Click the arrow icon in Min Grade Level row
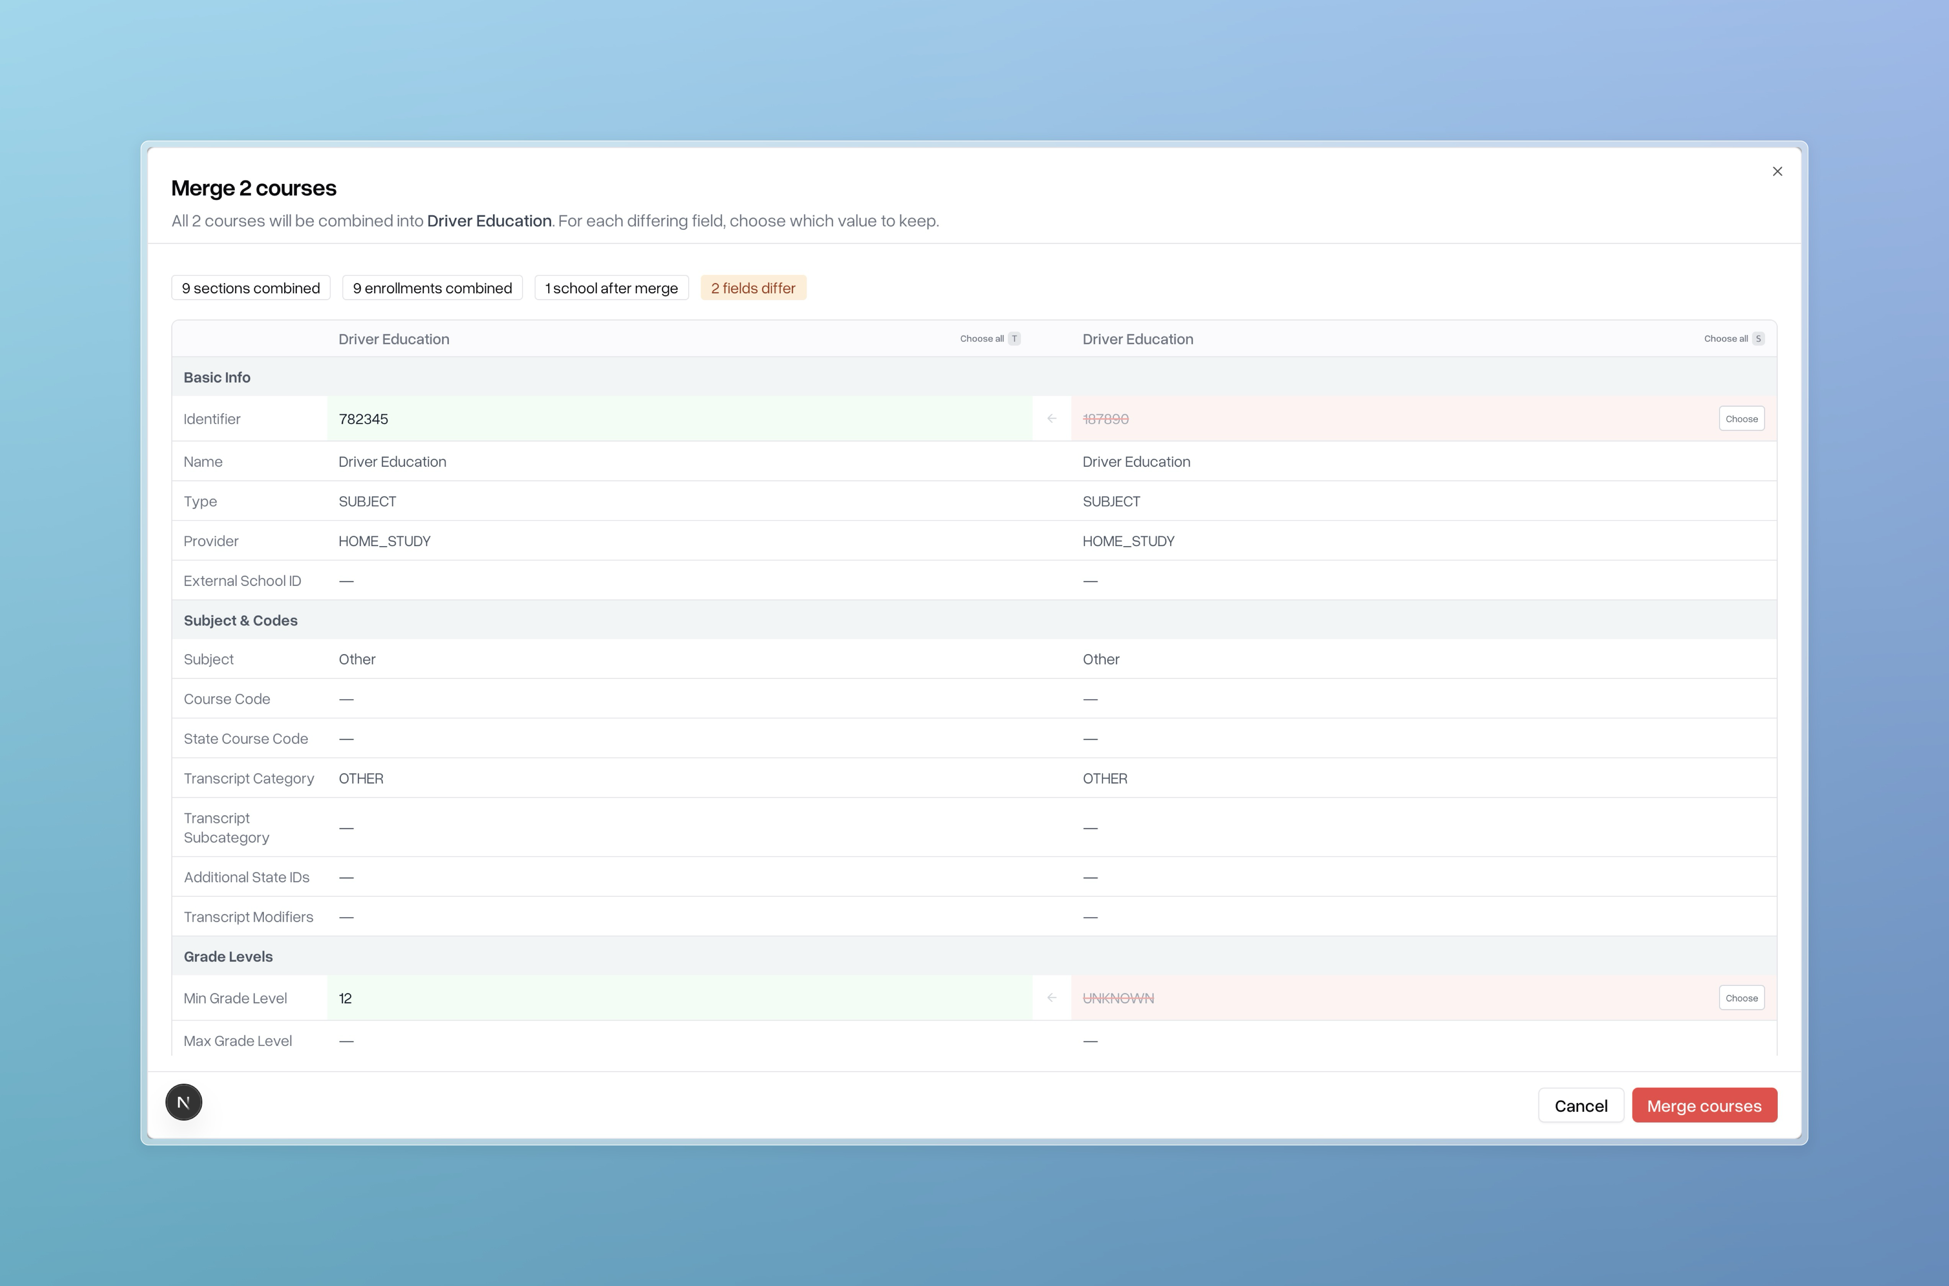The image size is (1949, 1286). tap(1051, 998)
